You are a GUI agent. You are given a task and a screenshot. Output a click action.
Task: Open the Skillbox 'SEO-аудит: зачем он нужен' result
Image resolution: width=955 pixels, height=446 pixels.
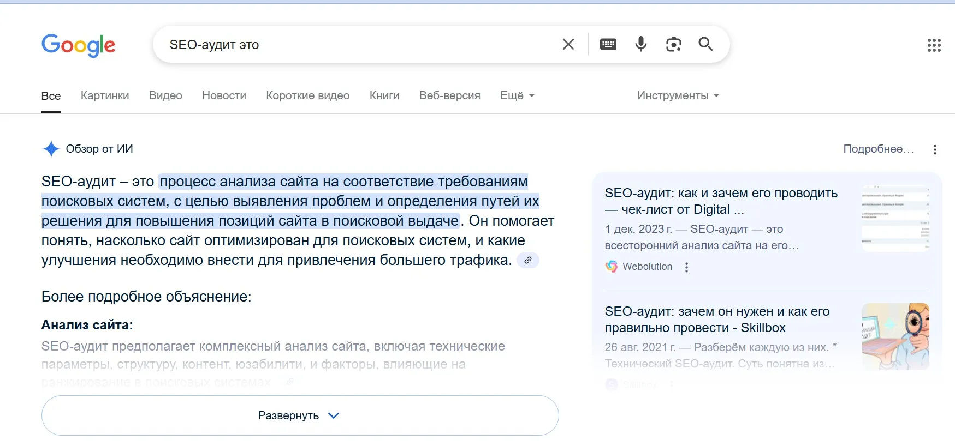[717, 320]
